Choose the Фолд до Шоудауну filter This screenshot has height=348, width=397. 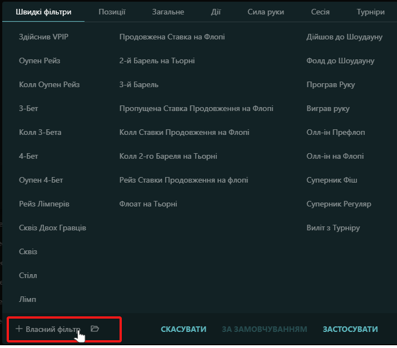[x=340, y=60]
